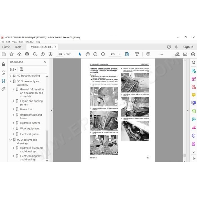
Task: Click the Save file icon
Action: tap(4, 54)
